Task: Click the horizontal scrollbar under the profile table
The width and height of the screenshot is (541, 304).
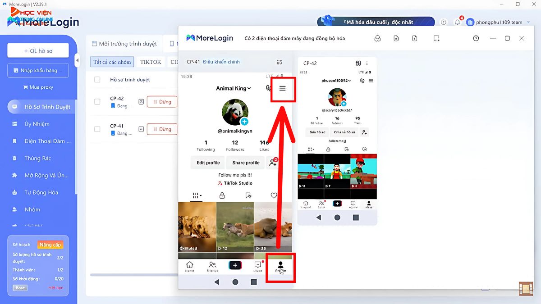Action: coord(133,275)
